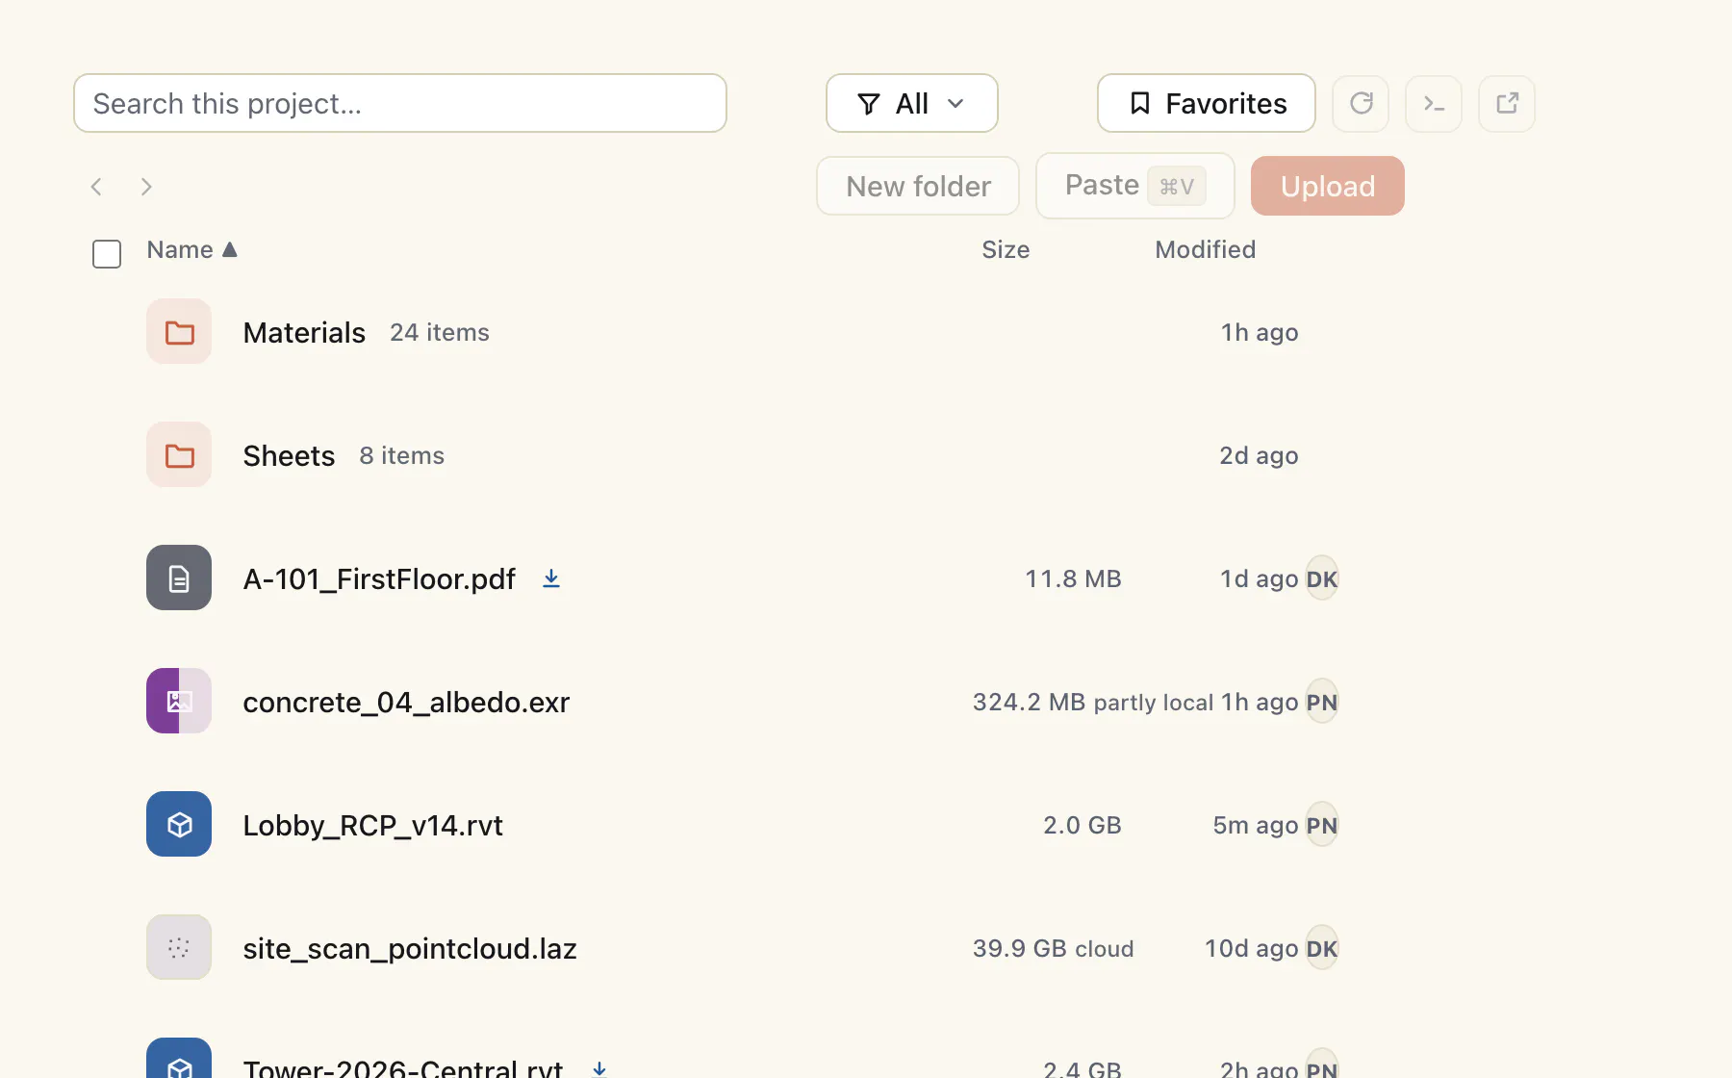Go back with the left arrow
The image size is (1732, 1078).
pyautogui.click(x=96, y=187)
